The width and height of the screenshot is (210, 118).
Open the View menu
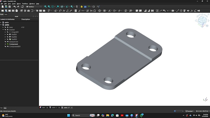[x=9, y=4]
